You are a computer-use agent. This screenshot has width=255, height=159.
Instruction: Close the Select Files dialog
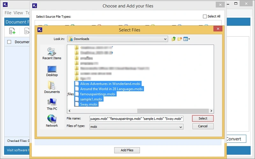pos(218,29)
